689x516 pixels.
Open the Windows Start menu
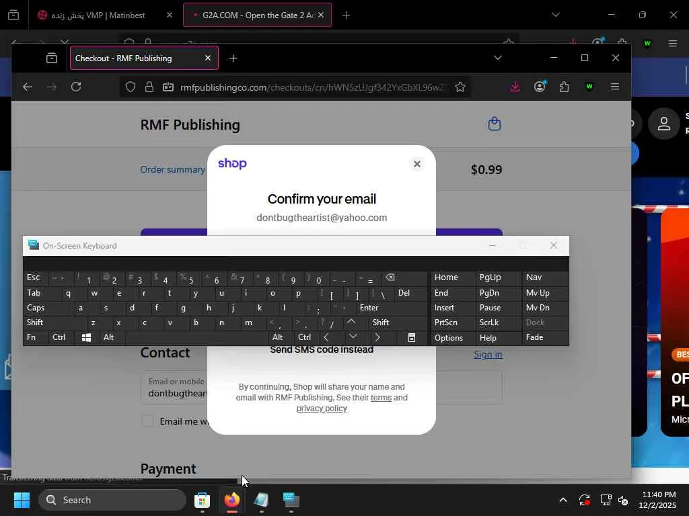pos(22,500)
